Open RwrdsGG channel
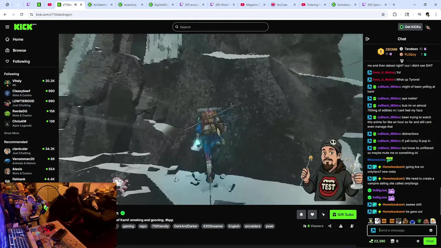 click(29, 113)
